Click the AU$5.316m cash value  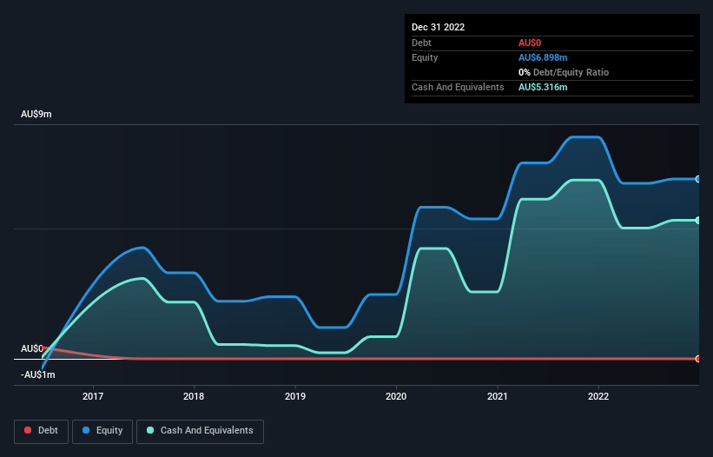[x=543, y=87]
